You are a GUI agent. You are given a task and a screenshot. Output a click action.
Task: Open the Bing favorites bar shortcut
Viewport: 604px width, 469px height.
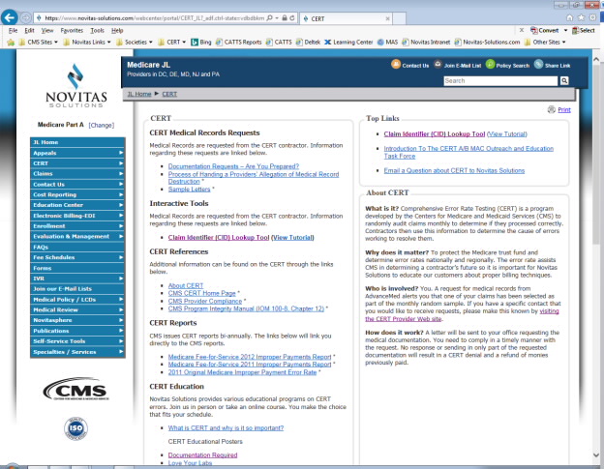(201, 42)
